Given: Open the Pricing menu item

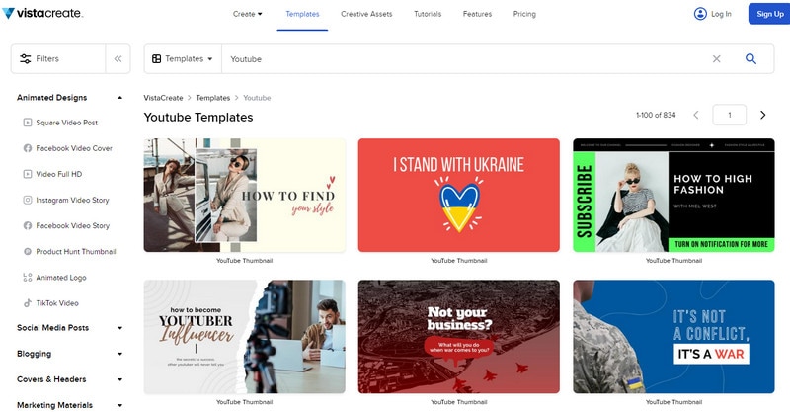Looking at the screenshot, I should coord(524,14).
